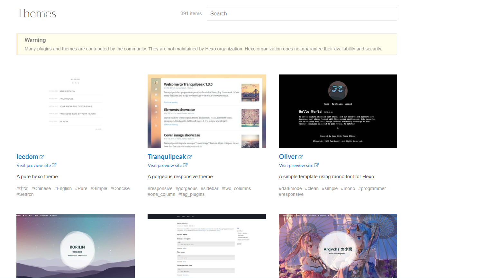Viewport: 499px width, 278px height.
Task: Open the Tranquilpeak theme title link
Action: pos(167,157)
